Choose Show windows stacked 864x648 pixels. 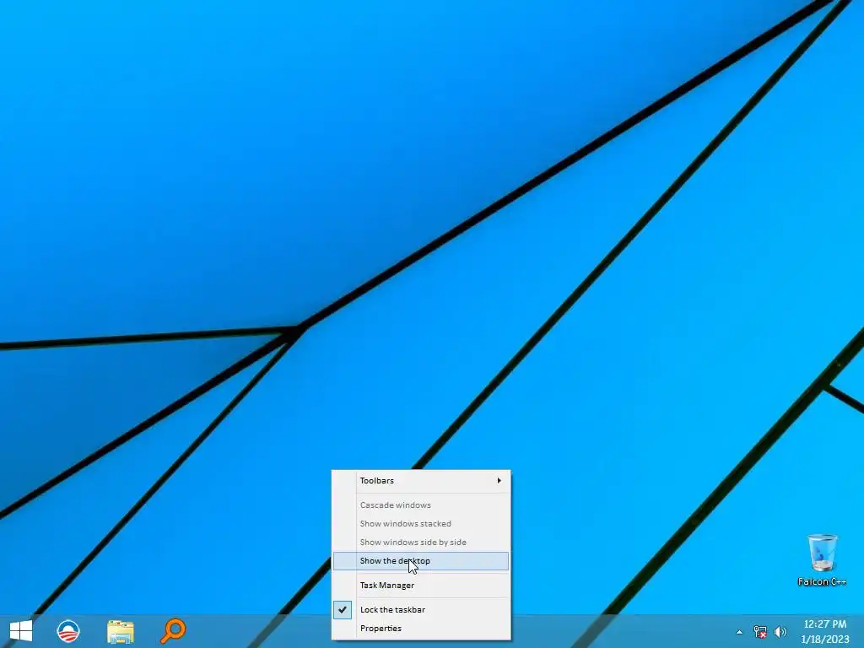421,523
